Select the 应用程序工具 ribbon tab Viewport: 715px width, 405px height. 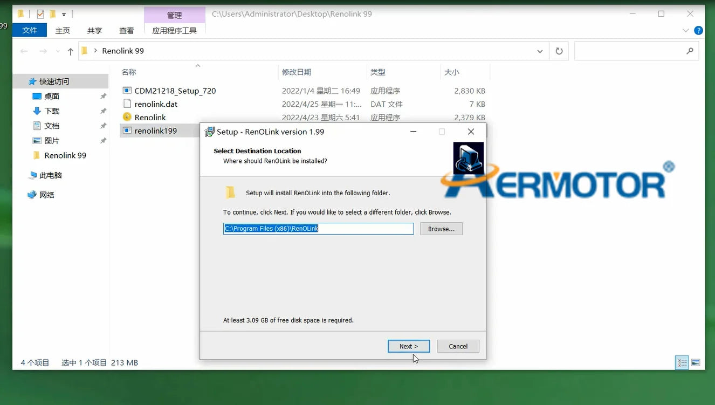point(175,31)
